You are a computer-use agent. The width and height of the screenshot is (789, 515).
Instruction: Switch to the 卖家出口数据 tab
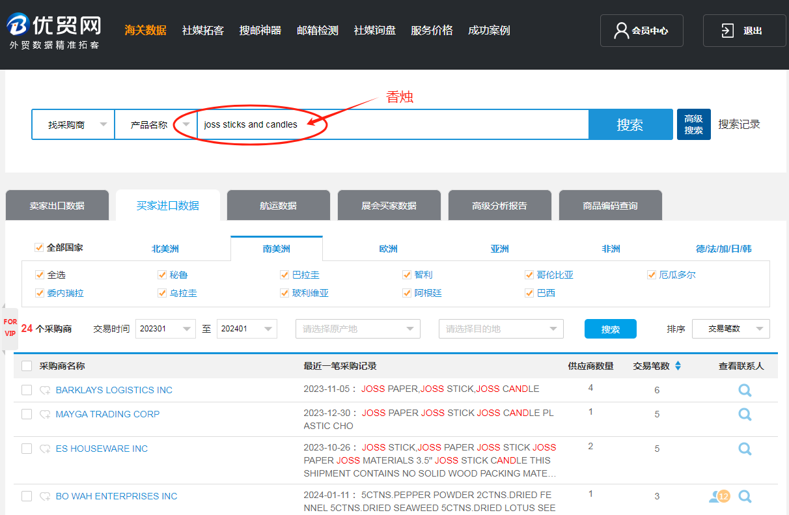pyautogui.click(x=57, y=206)
